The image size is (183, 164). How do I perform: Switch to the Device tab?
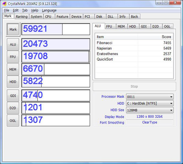tap(76, 16)
